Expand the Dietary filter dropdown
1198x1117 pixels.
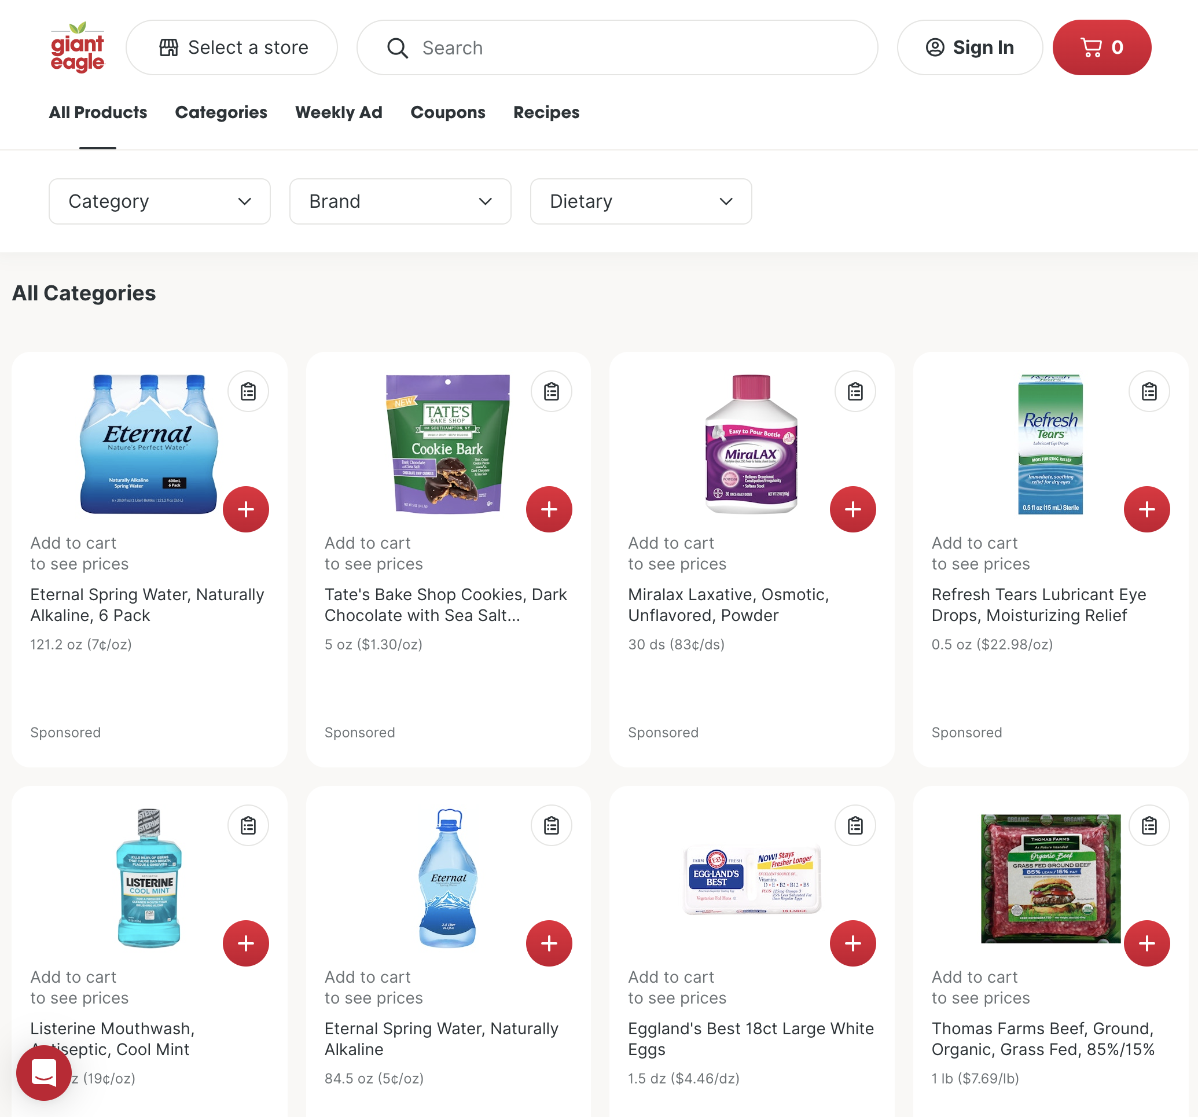coord(641,201)
